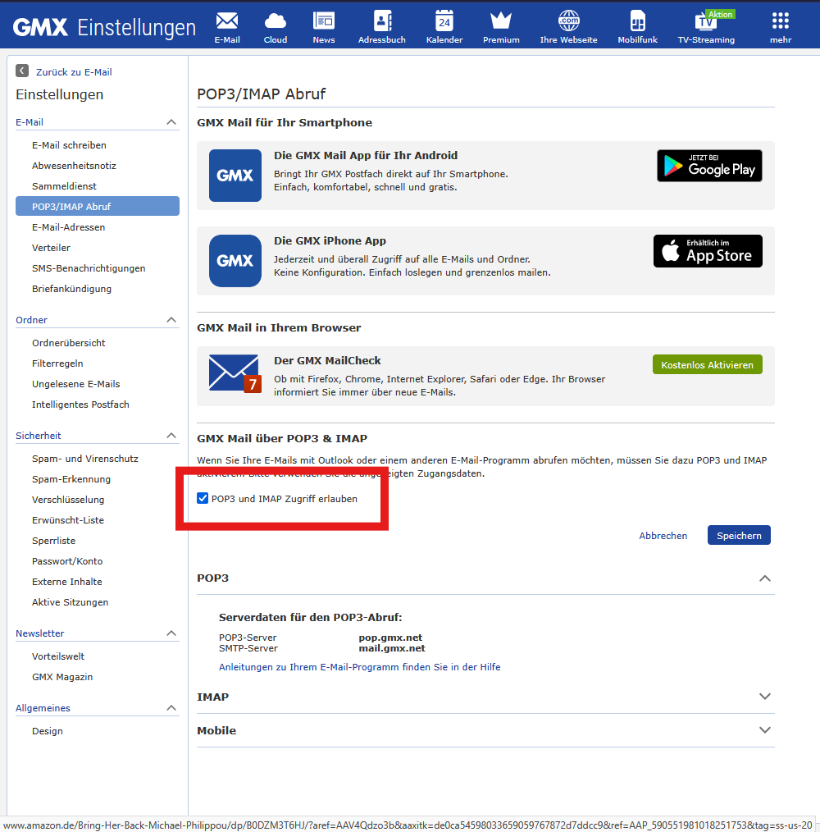Open Ungelesene E-Mails settings
Image resolution: width=820 pixels, height=832 pixels.
click(75, 384)
